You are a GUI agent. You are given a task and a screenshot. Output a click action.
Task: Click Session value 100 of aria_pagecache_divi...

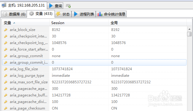pos(55,102)
